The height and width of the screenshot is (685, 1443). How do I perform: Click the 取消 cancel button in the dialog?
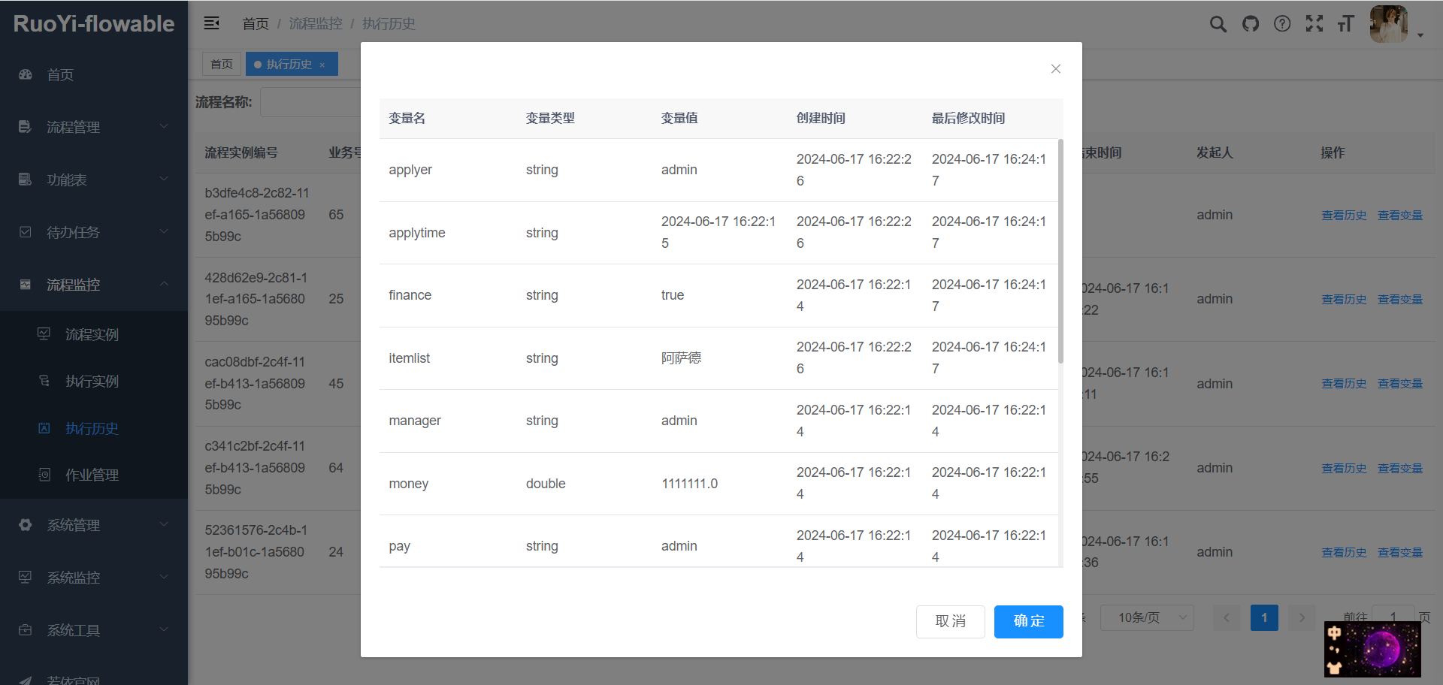click(x=950, y=622)
